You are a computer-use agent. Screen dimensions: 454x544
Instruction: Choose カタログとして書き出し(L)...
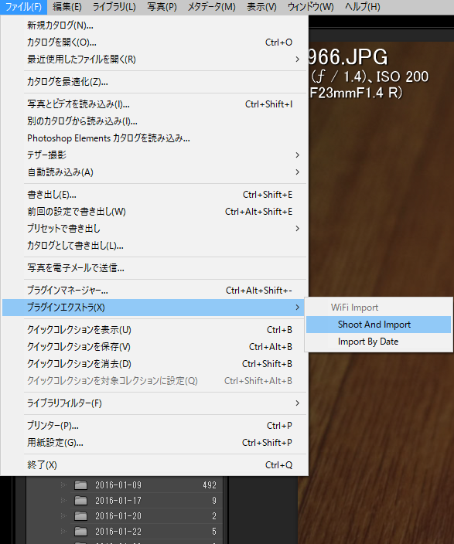point(154,246)
